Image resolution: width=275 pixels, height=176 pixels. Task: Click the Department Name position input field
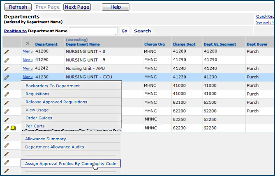93,31
